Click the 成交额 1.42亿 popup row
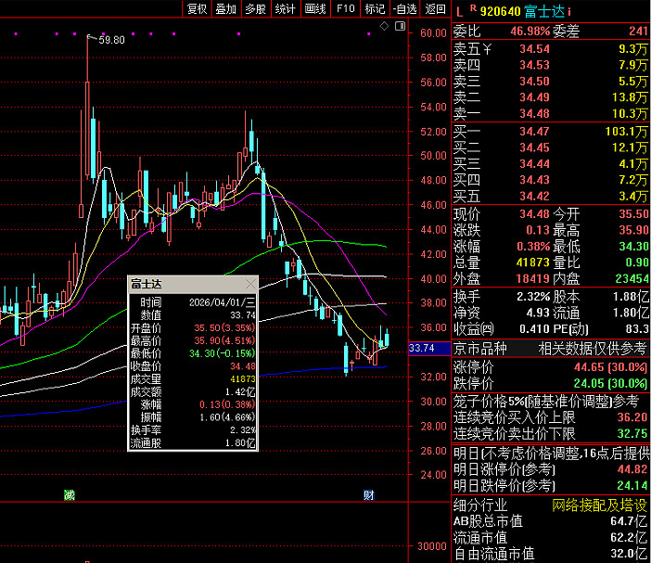Viewport: 651px width, 563px height. click(193, 391)
